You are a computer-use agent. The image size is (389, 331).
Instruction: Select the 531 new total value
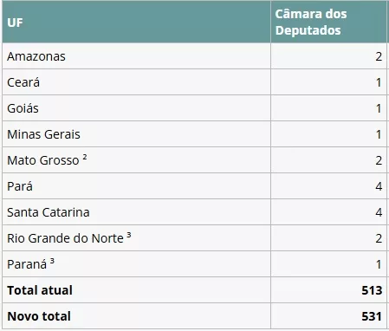[x=372, y=316]
